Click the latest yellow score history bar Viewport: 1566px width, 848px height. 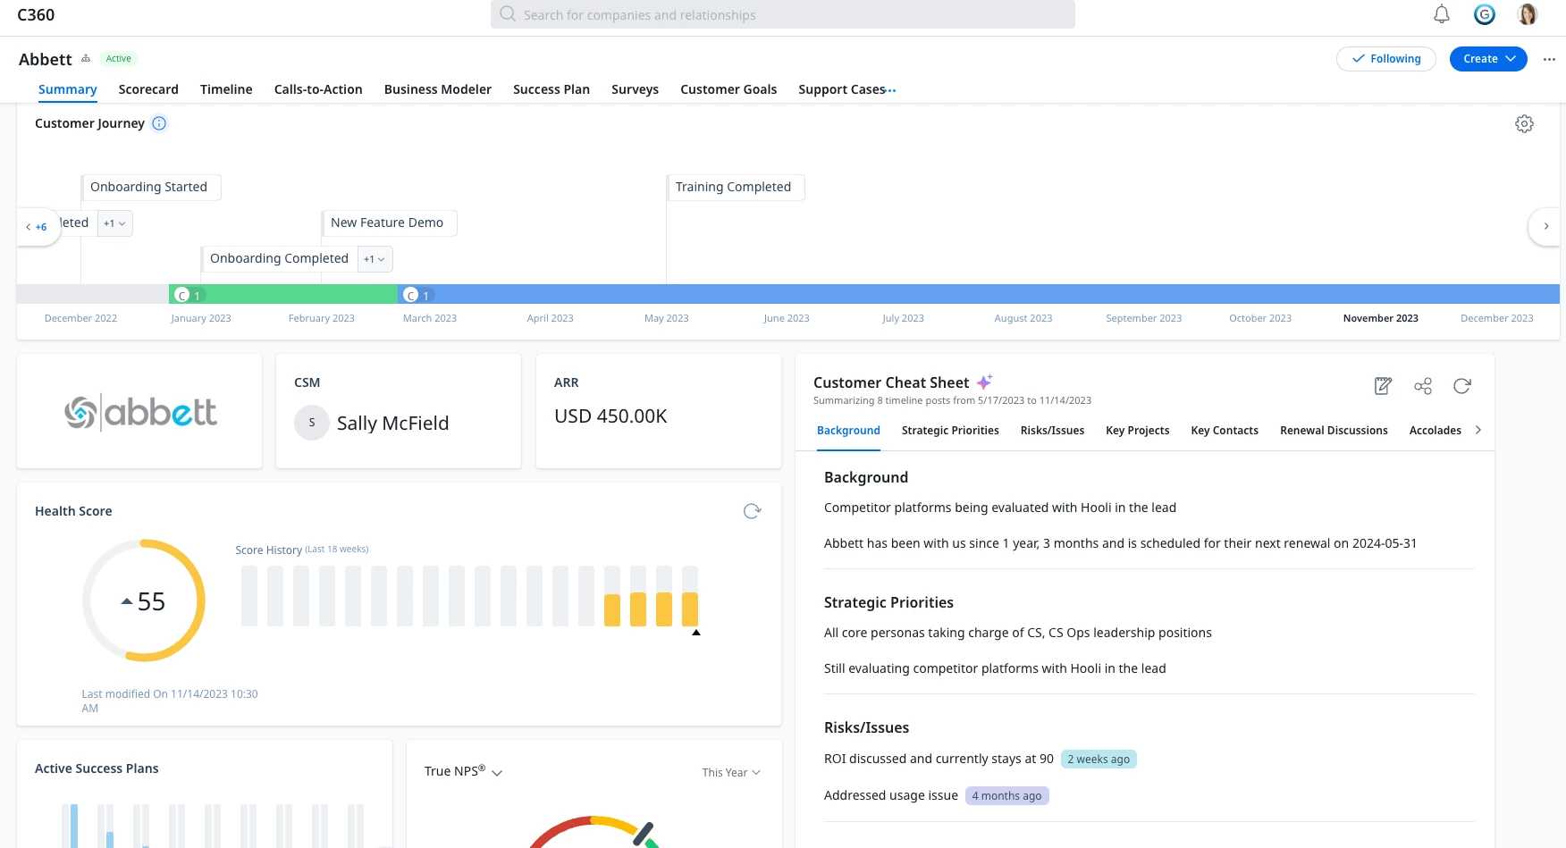[x=690, y=608]
